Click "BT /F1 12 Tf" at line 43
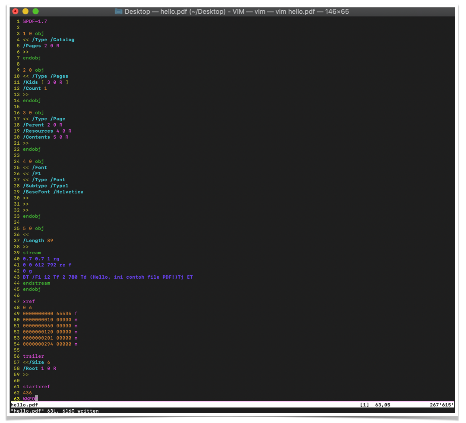 click(41, 277)
